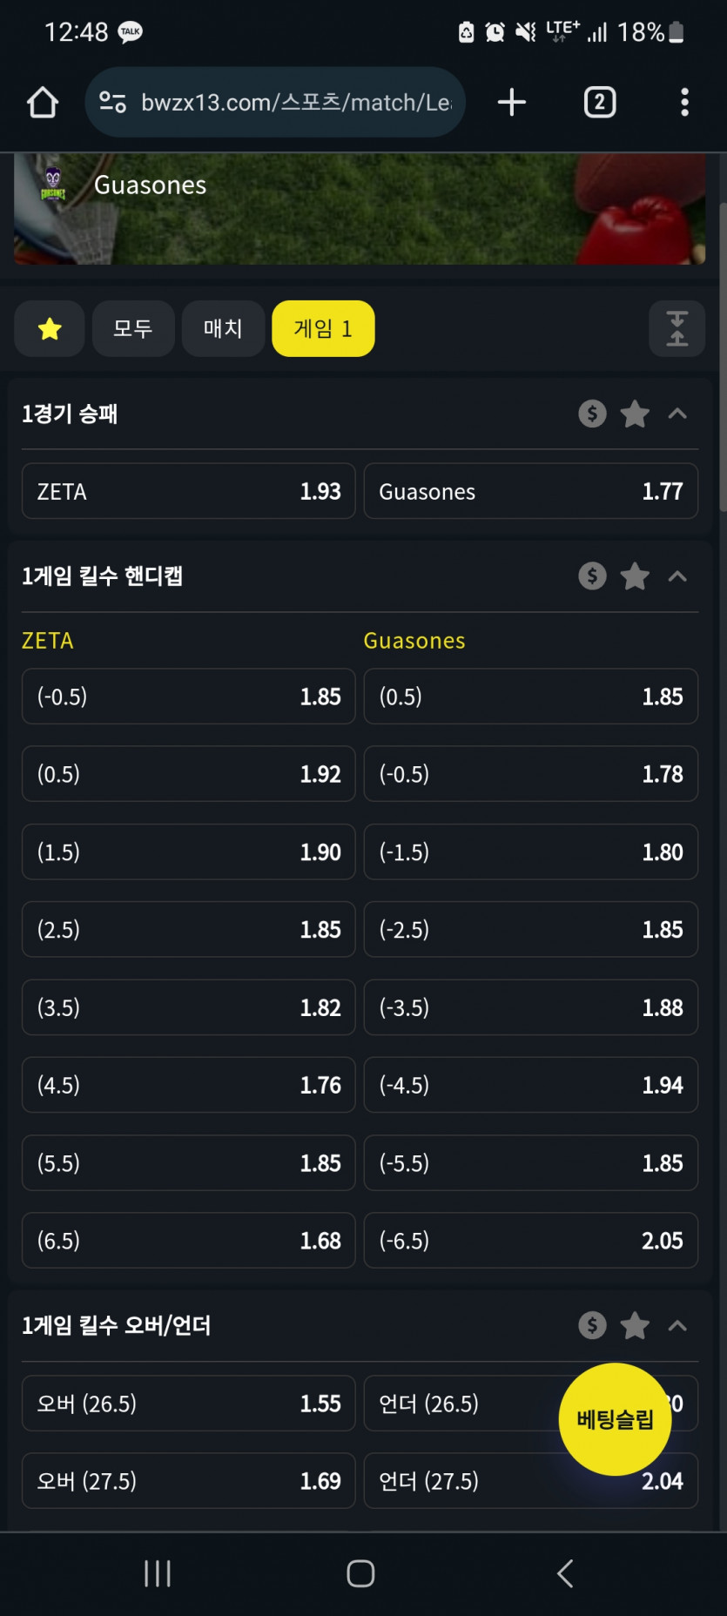Open a new browser tab
The image size is (727, 1616).
512,103
